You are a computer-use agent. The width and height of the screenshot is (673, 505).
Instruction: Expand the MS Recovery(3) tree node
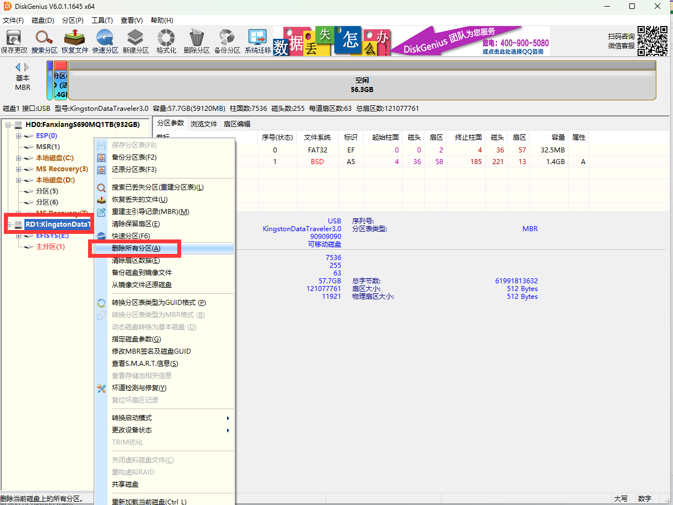point(18,169)
